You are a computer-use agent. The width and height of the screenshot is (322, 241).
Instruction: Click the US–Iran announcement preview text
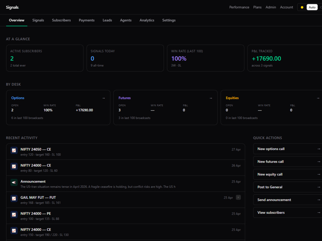tap(98, 187)
